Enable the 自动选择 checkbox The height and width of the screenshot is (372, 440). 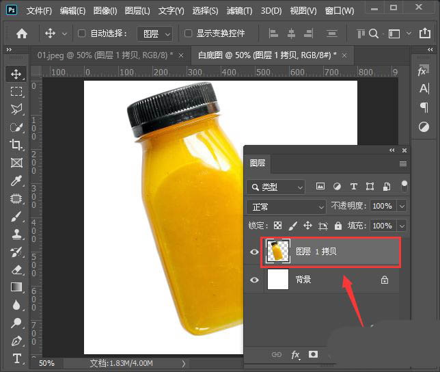[81, 34]
